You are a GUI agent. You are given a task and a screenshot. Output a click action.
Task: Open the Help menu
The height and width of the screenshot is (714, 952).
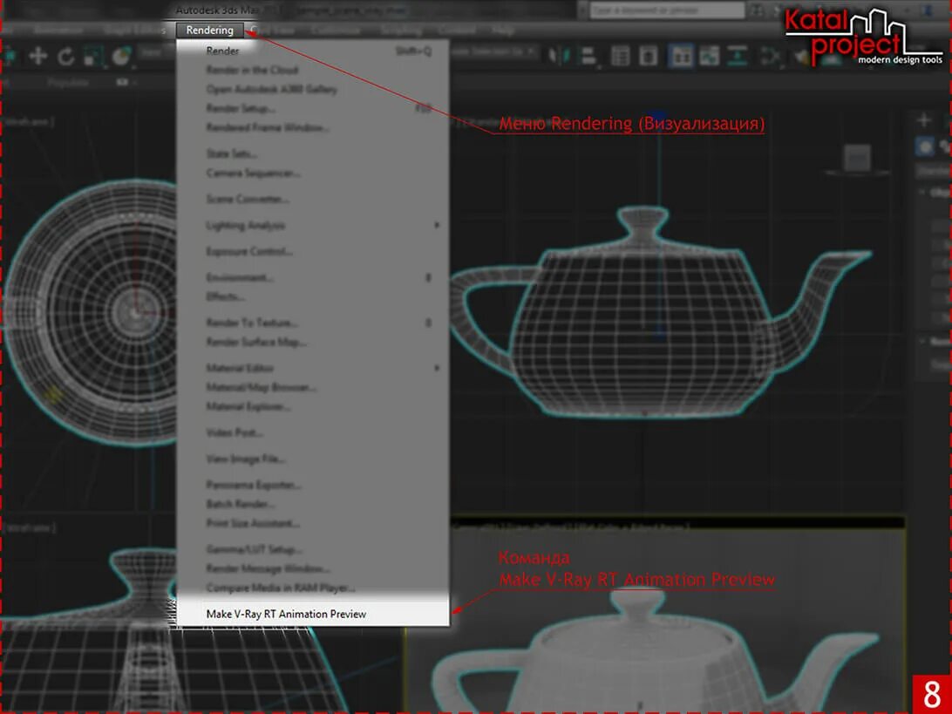[503, 31]
